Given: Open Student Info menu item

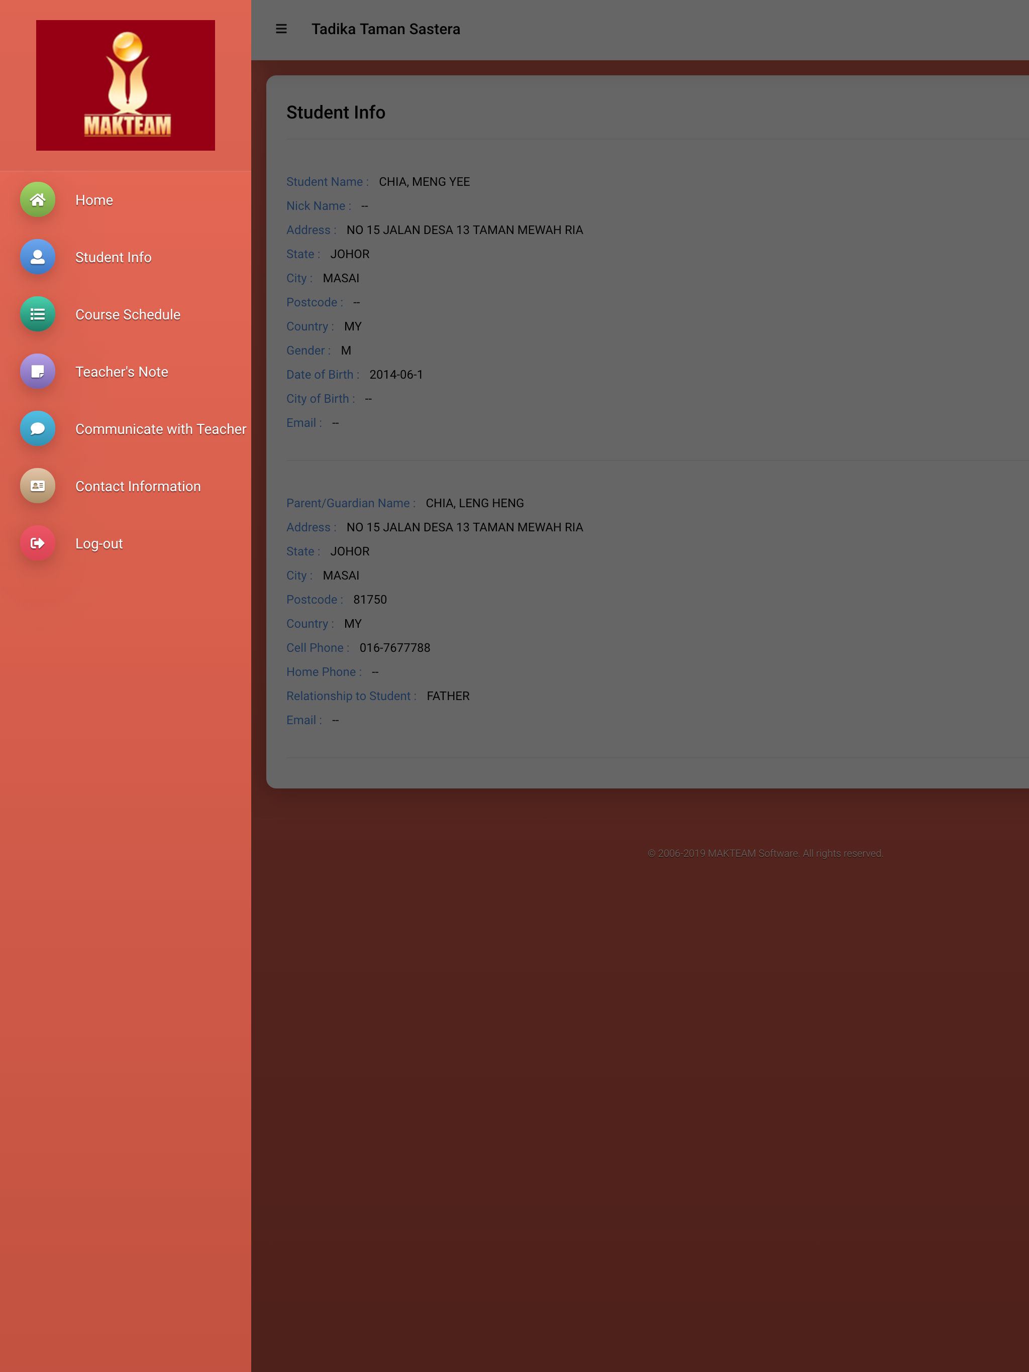Looking at the screenshot, I should 114,258.
